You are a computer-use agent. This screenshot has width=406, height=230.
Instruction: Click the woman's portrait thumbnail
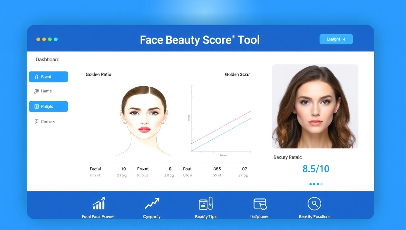315,106
